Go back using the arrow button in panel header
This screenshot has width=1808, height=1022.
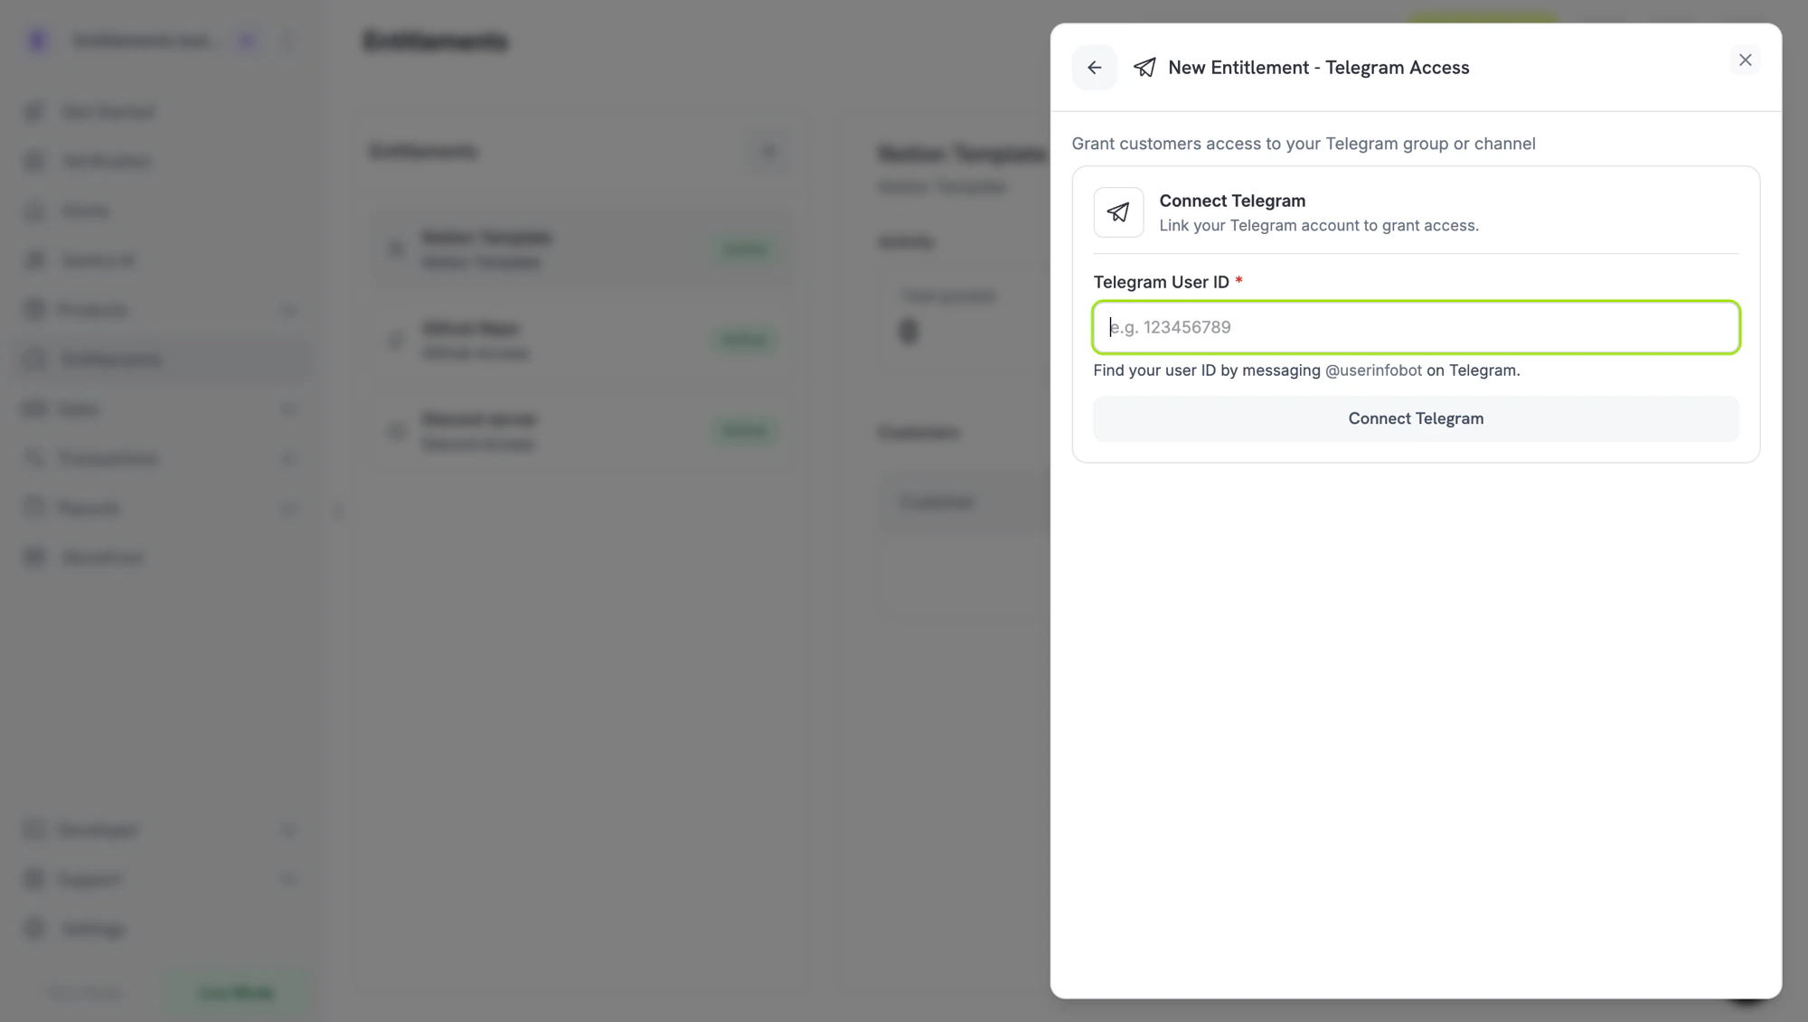(x=1094, y=68)
